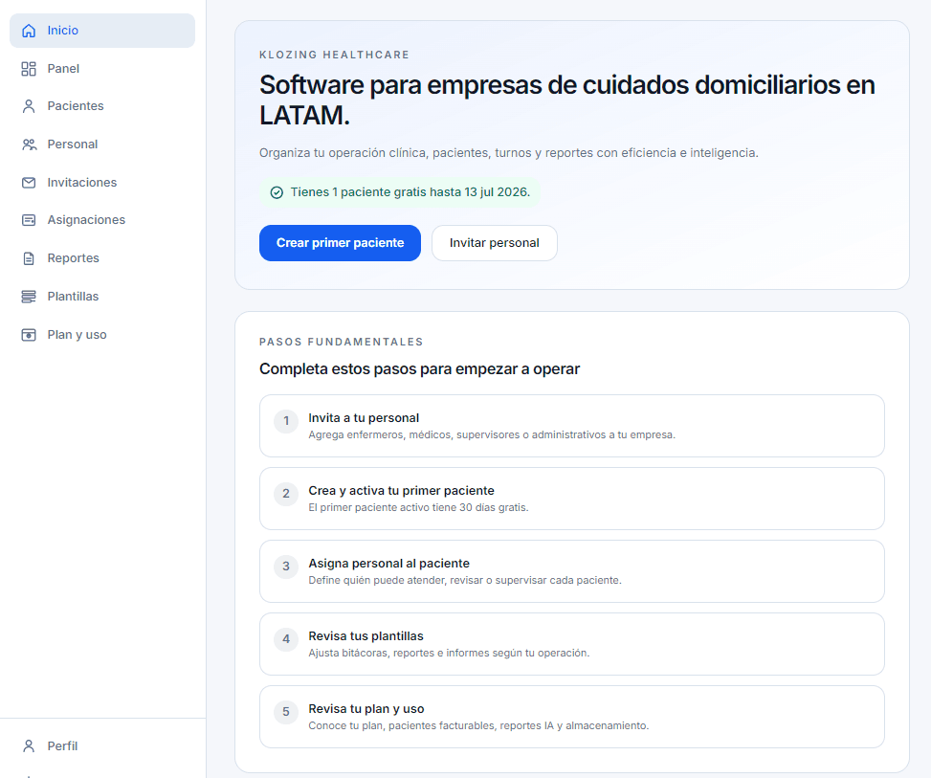
Task: Click the 'Software para empresas' headline
Action: tap(567, 100)
